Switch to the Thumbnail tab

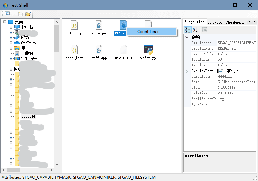coord(234,22)
